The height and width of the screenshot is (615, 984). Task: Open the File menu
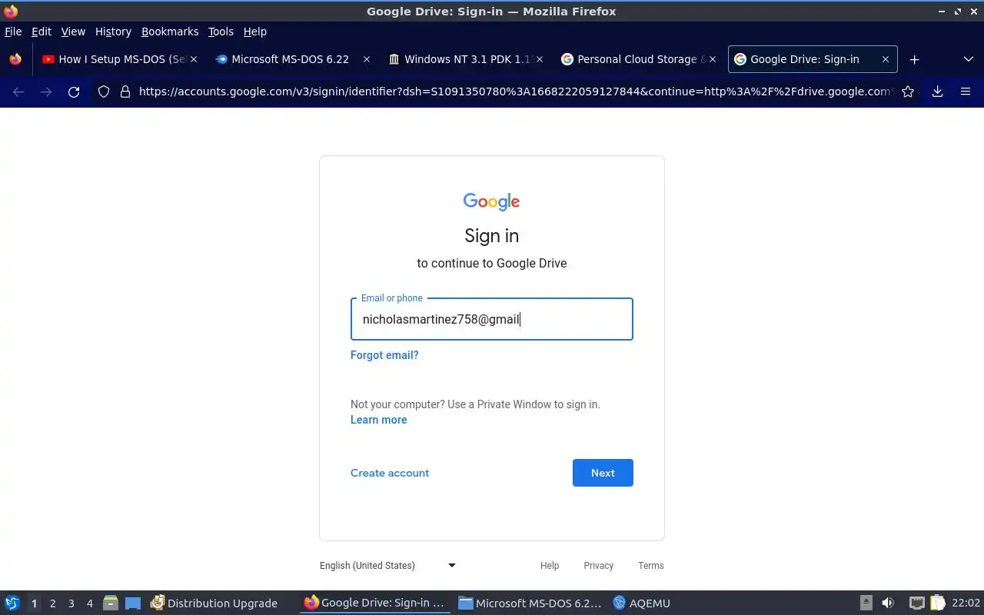pos(13,32)
